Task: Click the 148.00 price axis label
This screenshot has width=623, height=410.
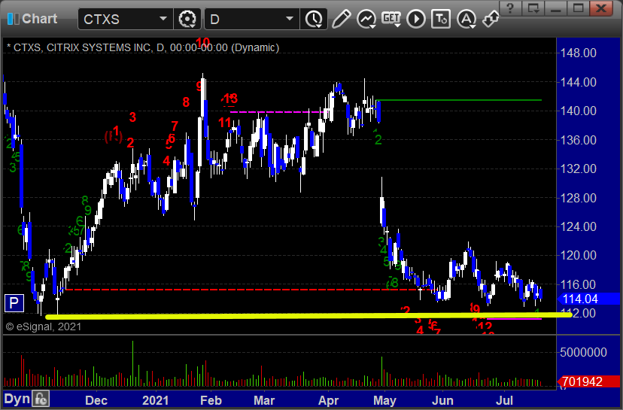Action: (578, 53)
